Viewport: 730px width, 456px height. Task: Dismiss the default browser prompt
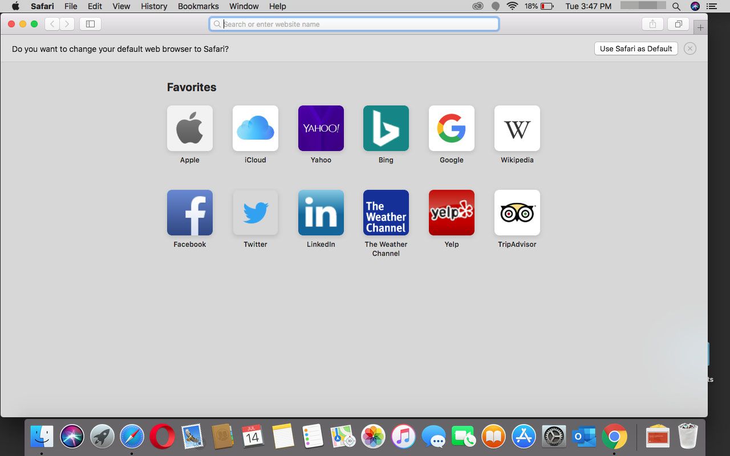(x=690, y=48)
